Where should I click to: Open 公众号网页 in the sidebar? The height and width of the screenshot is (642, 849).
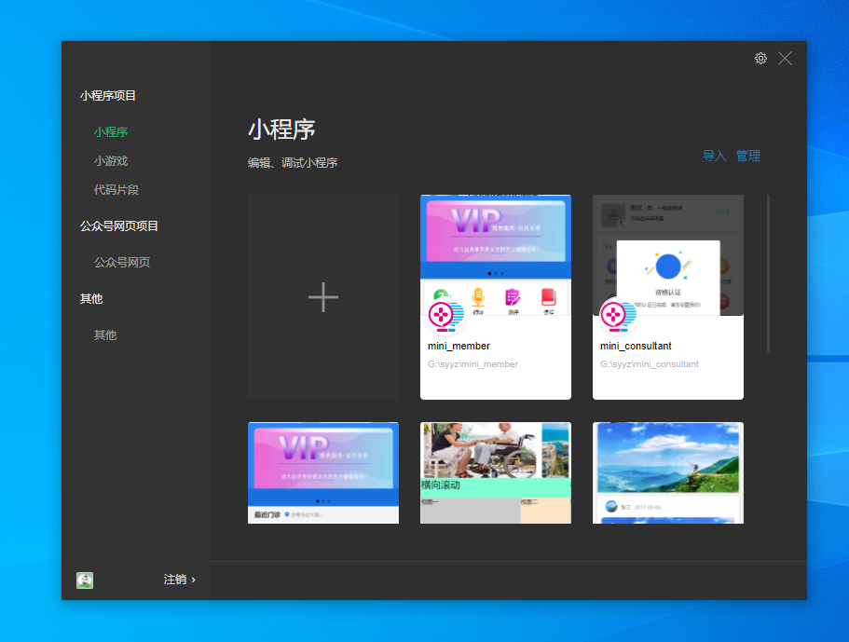pos(122,263)
